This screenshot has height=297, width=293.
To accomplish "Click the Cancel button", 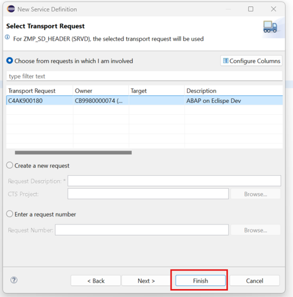I will pos(254,281).
